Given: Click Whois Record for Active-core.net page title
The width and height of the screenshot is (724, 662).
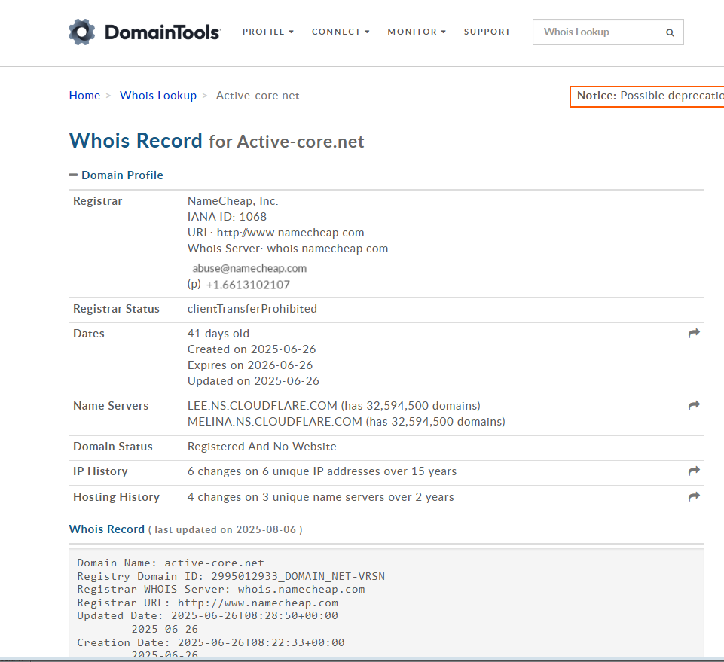Looking at the screenshot, I should click(216, 140).
